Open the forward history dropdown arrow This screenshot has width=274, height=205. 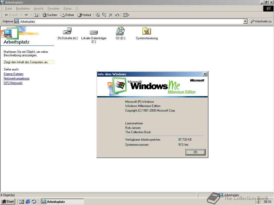pyautogui.click(x=31, y=15)
